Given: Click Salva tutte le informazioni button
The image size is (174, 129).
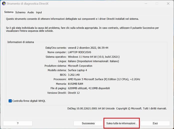Looking at the screenshot, I should [121, 123].
